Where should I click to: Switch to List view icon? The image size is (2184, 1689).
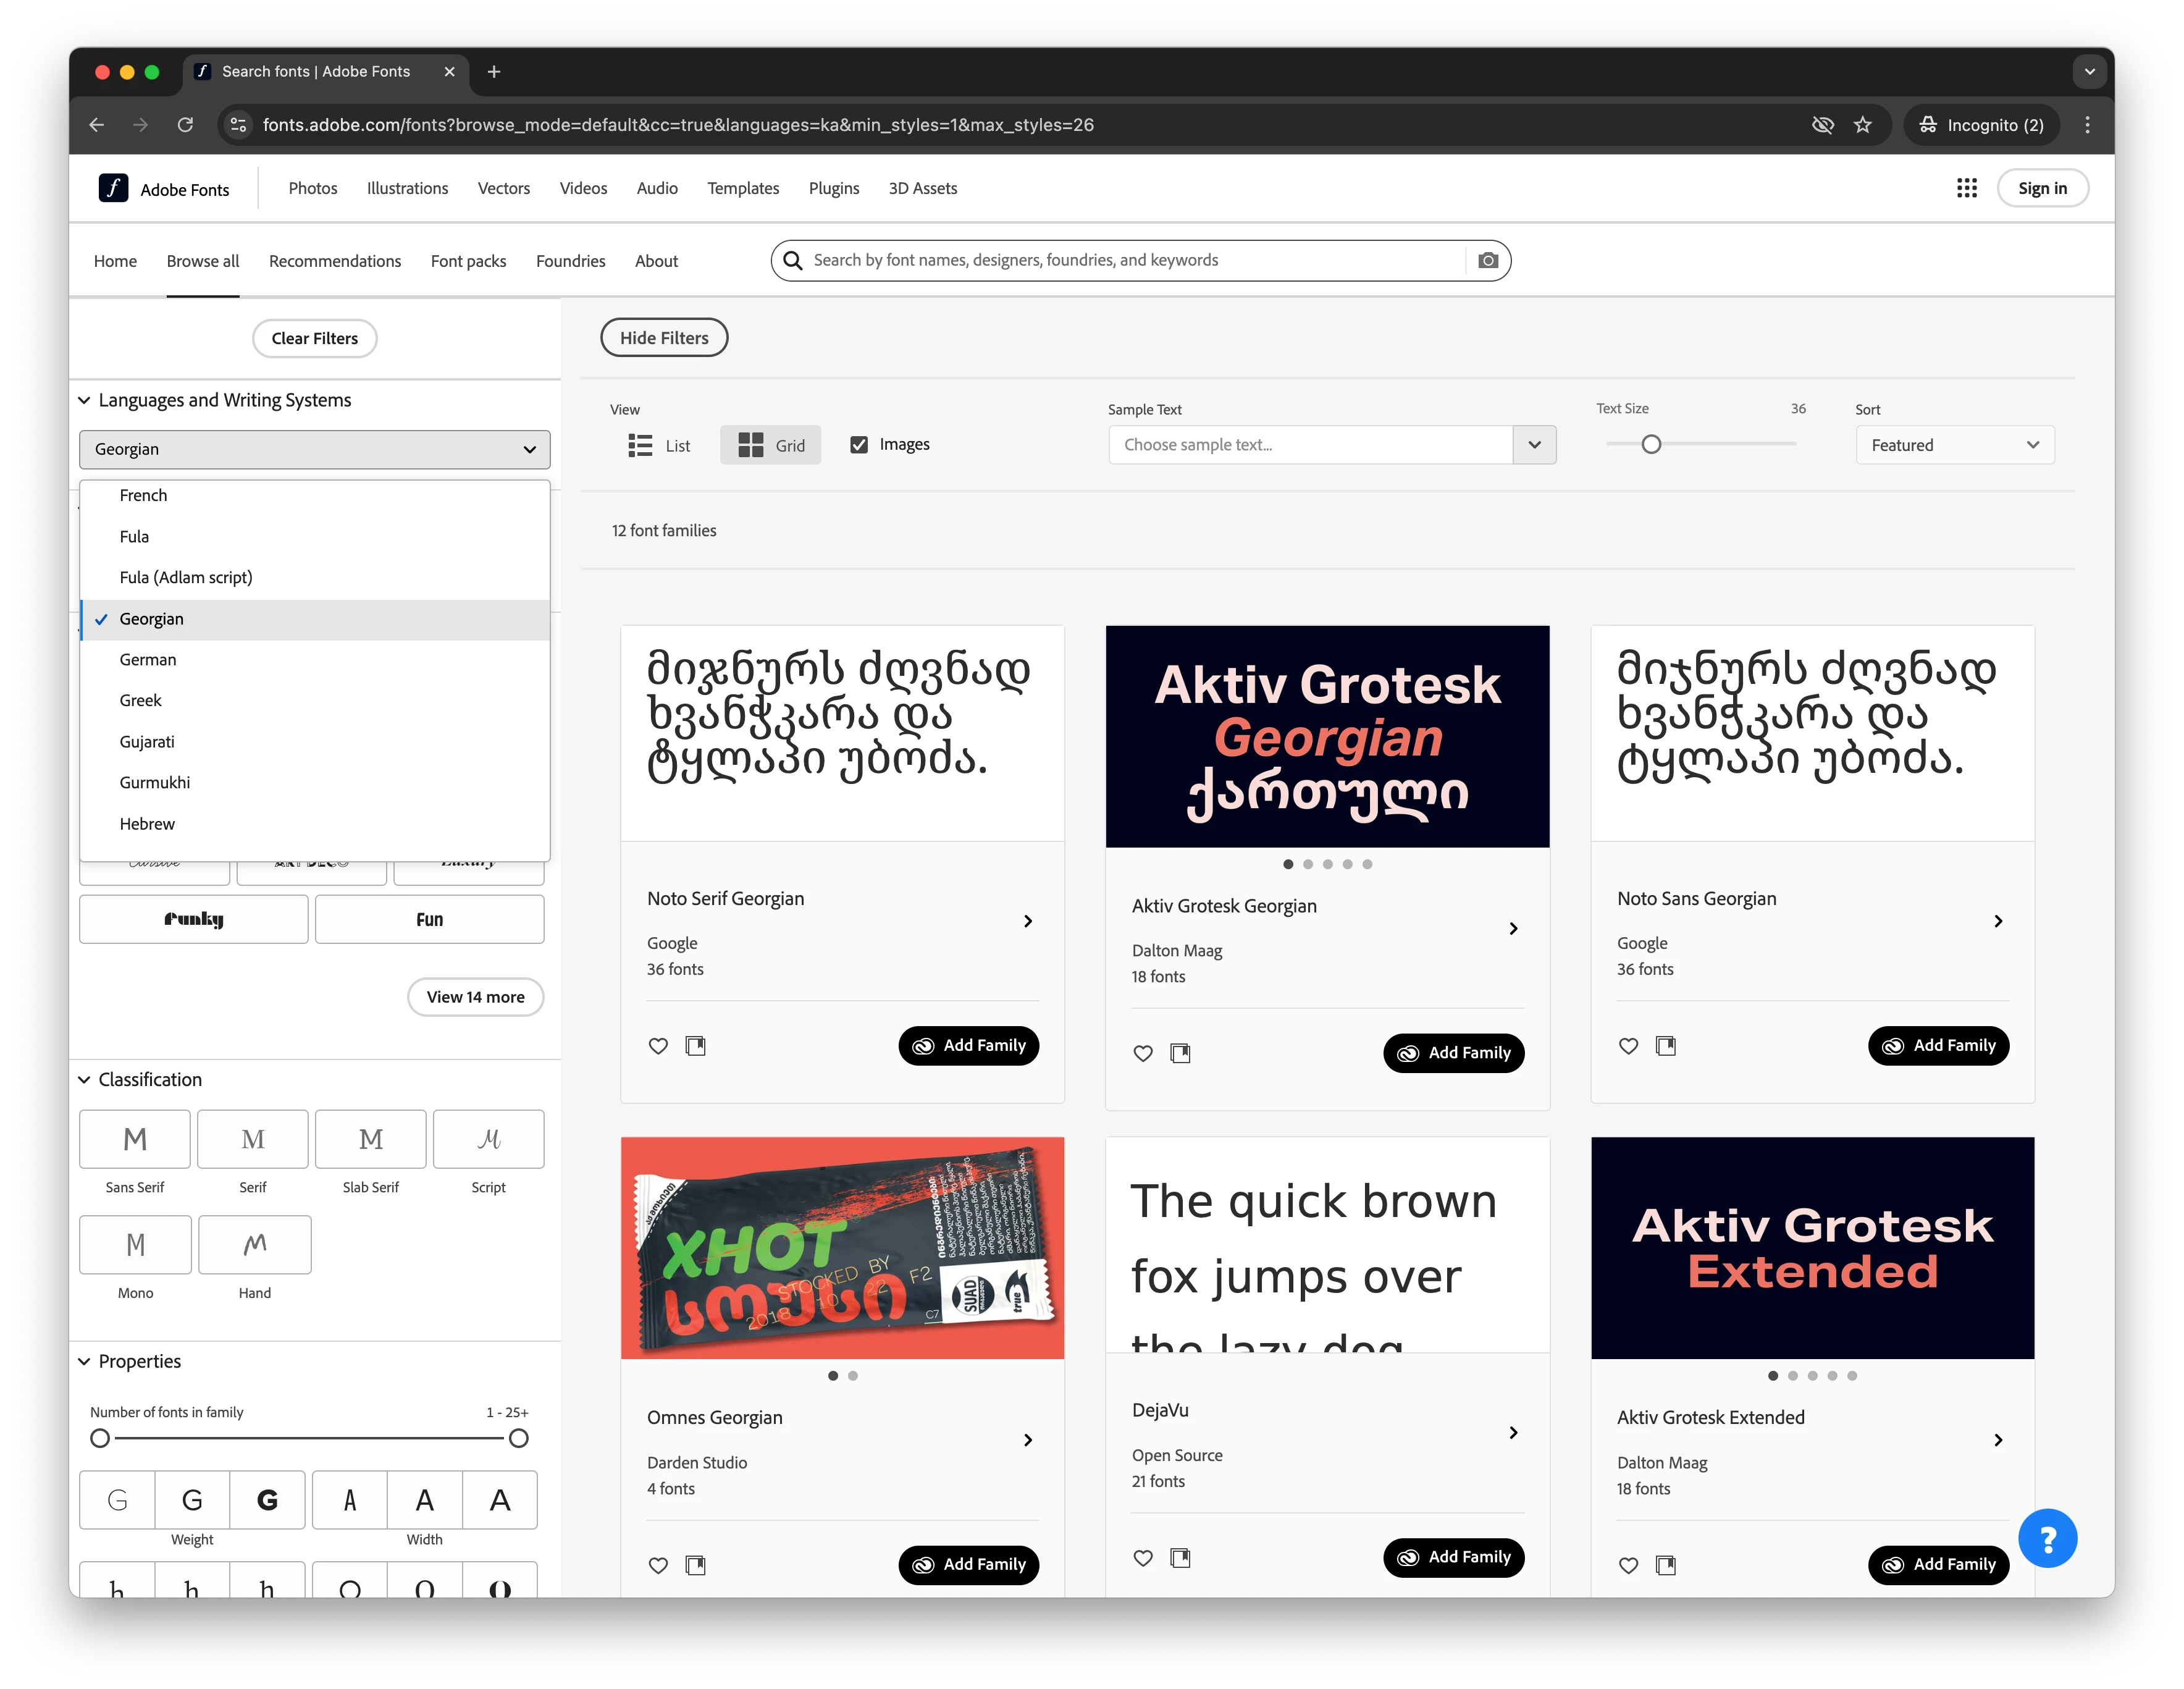(x=640, y=445)
